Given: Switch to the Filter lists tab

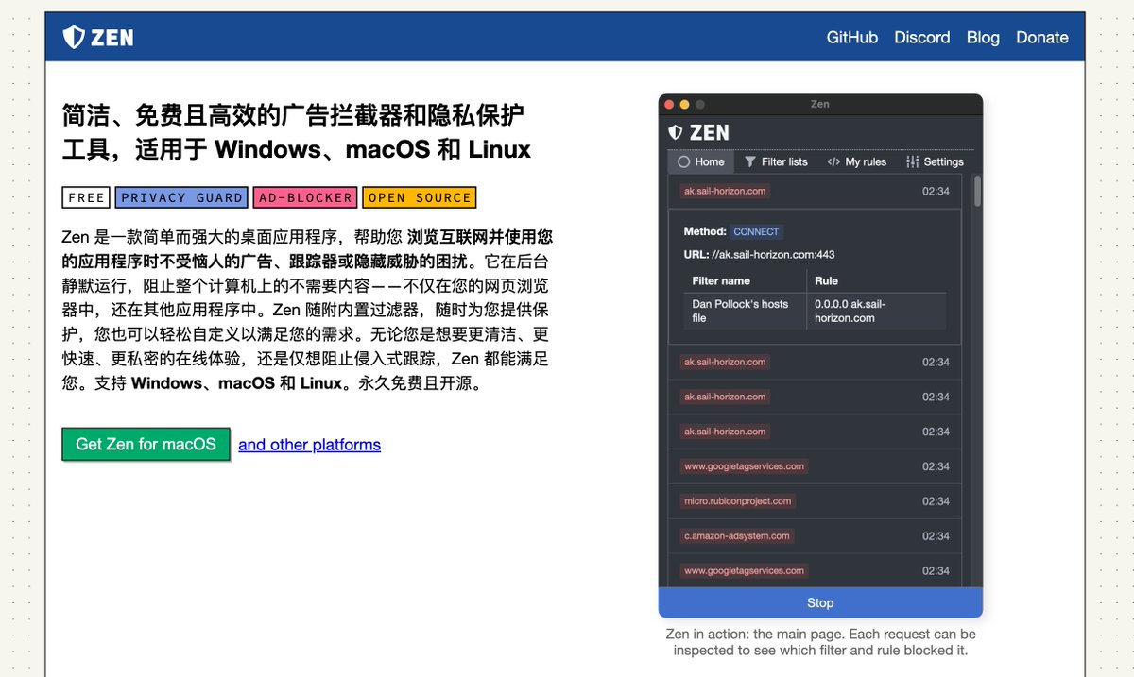Looking at the screenshot, I should coord(776,161).
